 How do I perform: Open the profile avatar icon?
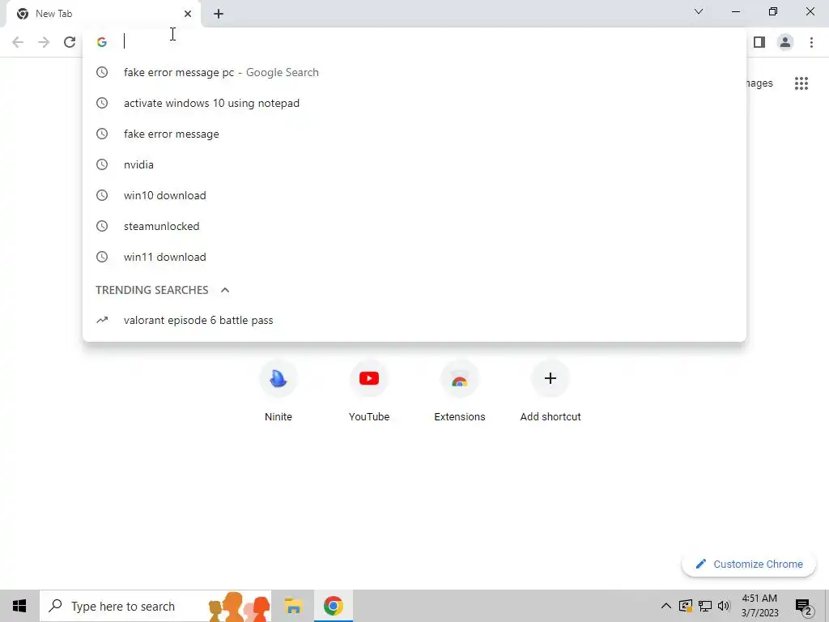785,42
